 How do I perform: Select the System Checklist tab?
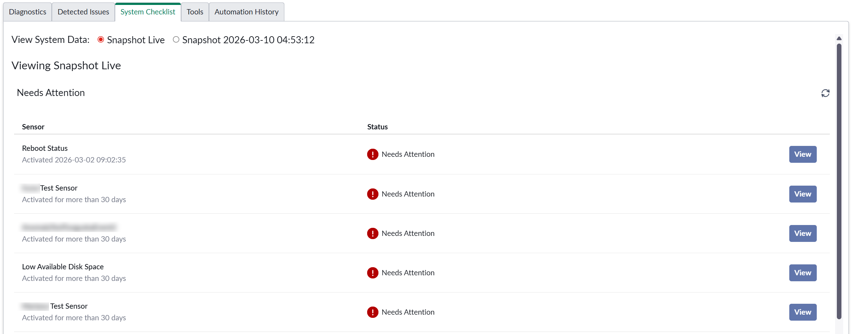pyautogui.click(x=148, y=12)
